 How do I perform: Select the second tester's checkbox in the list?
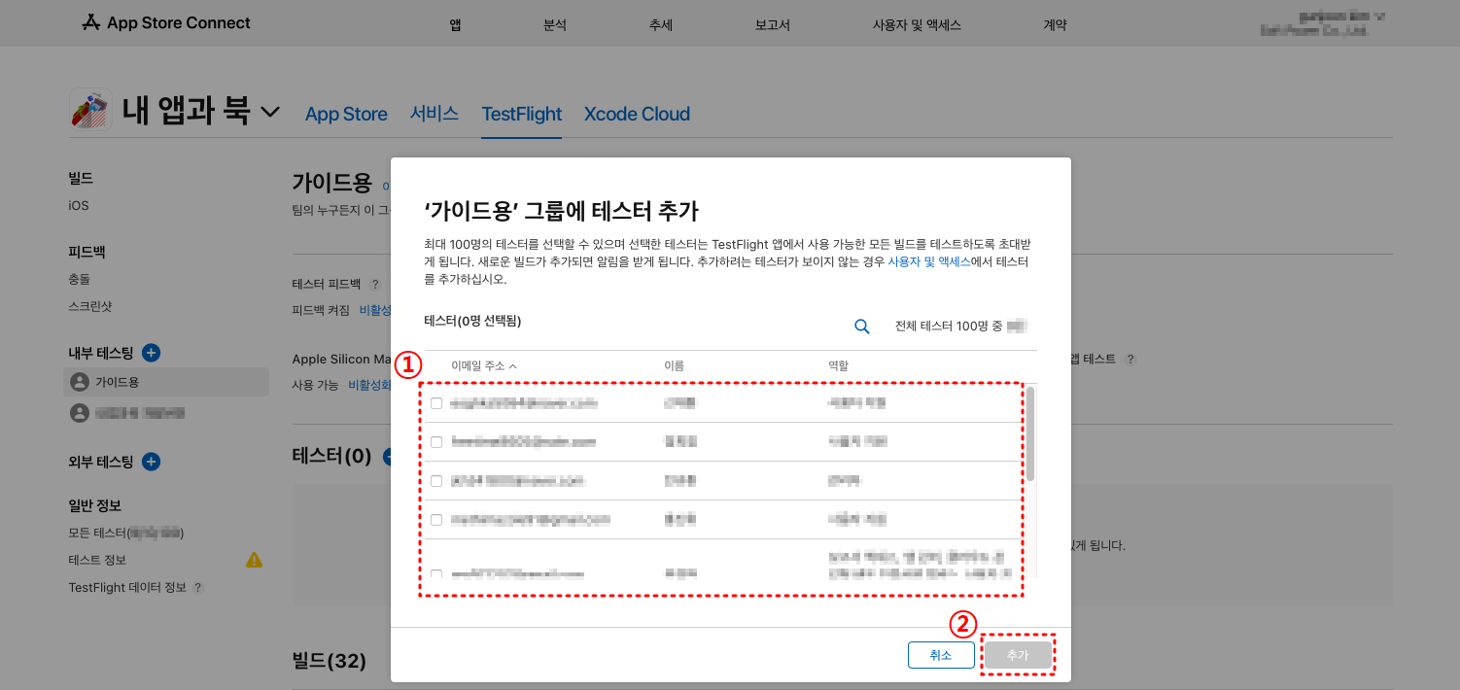[436, 441]
